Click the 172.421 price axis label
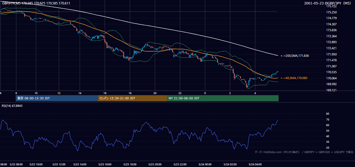The width and height of the screenshot is (355, 167). (x=331, y=48)
